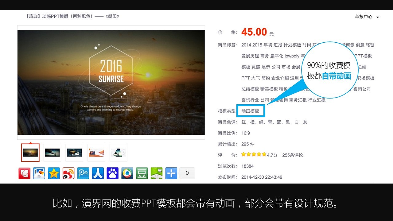Click the Renren share icon
Image resolution: width=393 pixels, height=221 pixels.
pyautogui.click(x=98, y=173)
